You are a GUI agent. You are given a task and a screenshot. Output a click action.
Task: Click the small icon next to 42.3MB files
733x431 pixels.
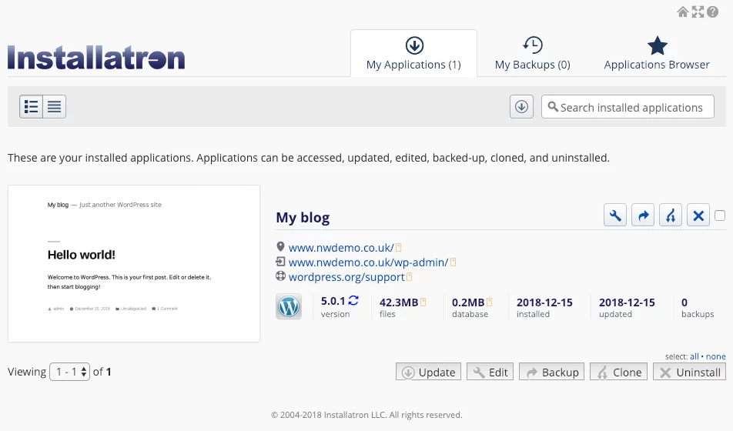click(x=423, y=302)
